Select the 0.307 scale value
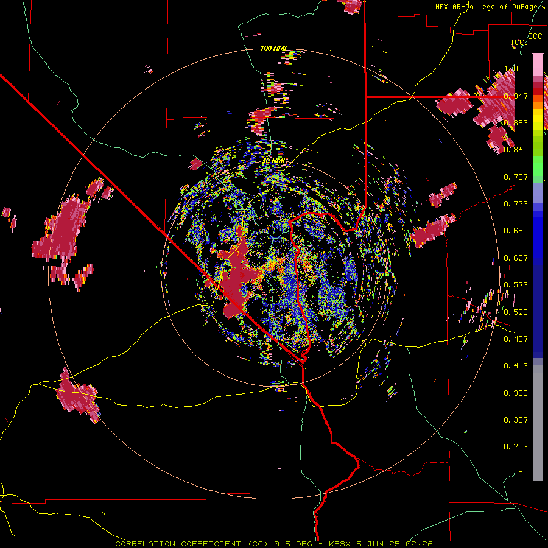The width and height of the screenshot is (548, 548). coord(516,420)
